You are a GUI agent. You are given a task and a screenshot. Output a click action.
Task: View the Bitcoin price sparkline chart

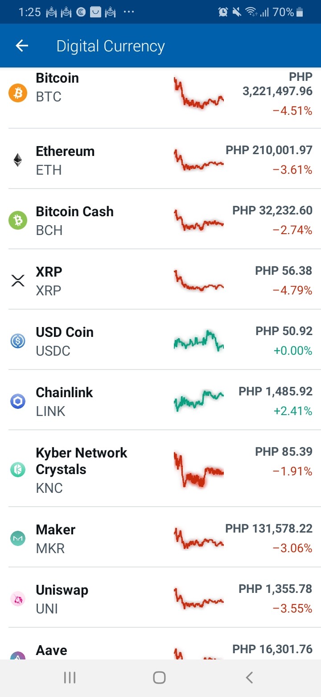199,93
